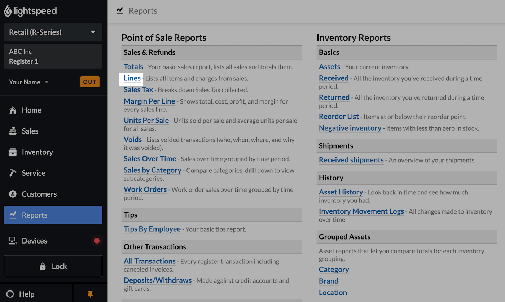The height and width of the screenshot is (302, 505).
Task: Select the ABC Inc Register 1 box
Action: (x=53, y=56)
